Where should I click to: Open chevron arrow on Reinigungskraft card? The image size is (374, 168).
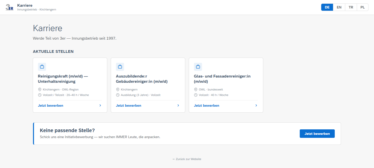pyautogui.click(x=100, y=105)
